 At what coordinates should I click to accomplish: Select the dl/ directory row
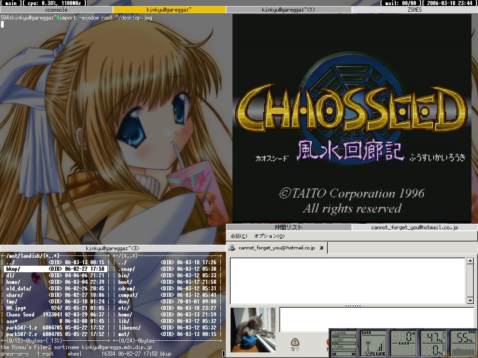pyautogui.click(x=55, y=275)
